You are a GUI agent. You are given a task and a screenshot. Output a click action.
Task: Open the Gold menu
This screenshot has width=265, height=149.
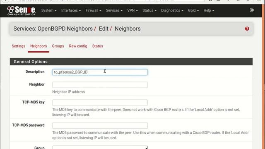(x=193, y=10)
